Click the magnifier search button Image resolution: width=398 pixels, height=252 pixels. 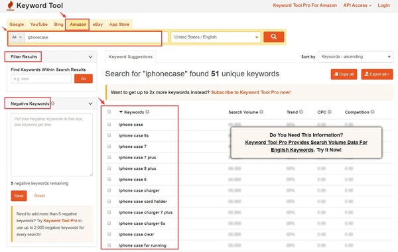[x=273, y=36]
